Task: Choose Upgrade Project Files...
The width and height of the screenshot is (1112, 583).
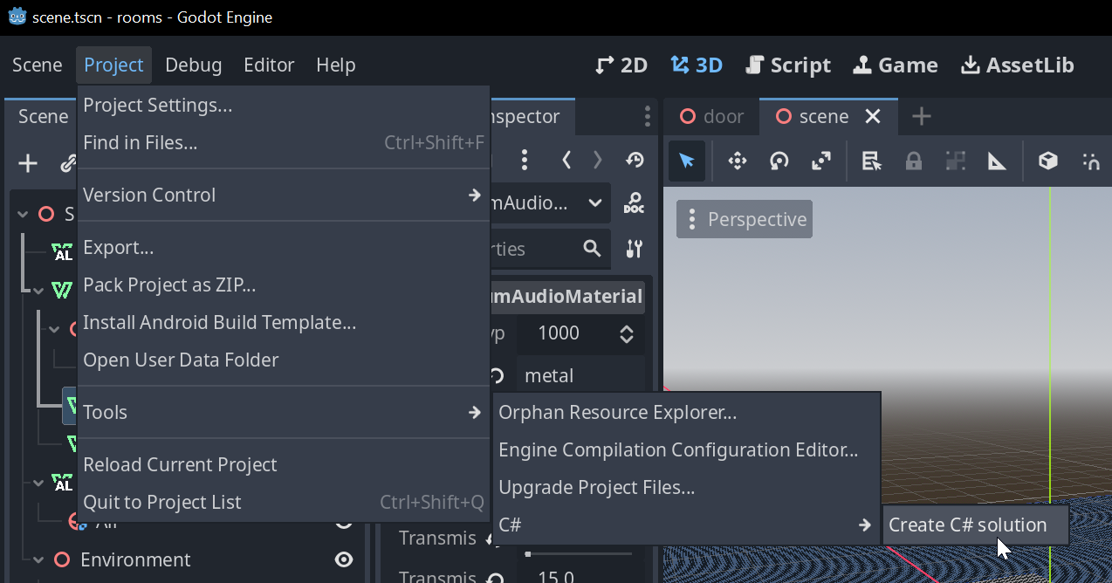Action: [686, 488]
